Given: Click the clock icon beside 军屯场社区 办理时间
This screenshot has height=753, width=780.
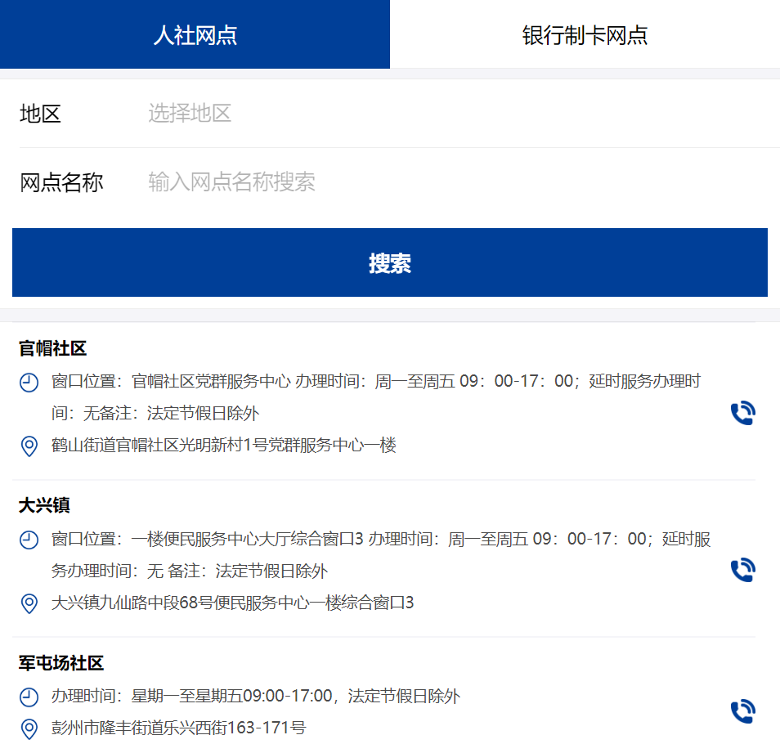Looking at the screenshot, I should click(28, 697).
